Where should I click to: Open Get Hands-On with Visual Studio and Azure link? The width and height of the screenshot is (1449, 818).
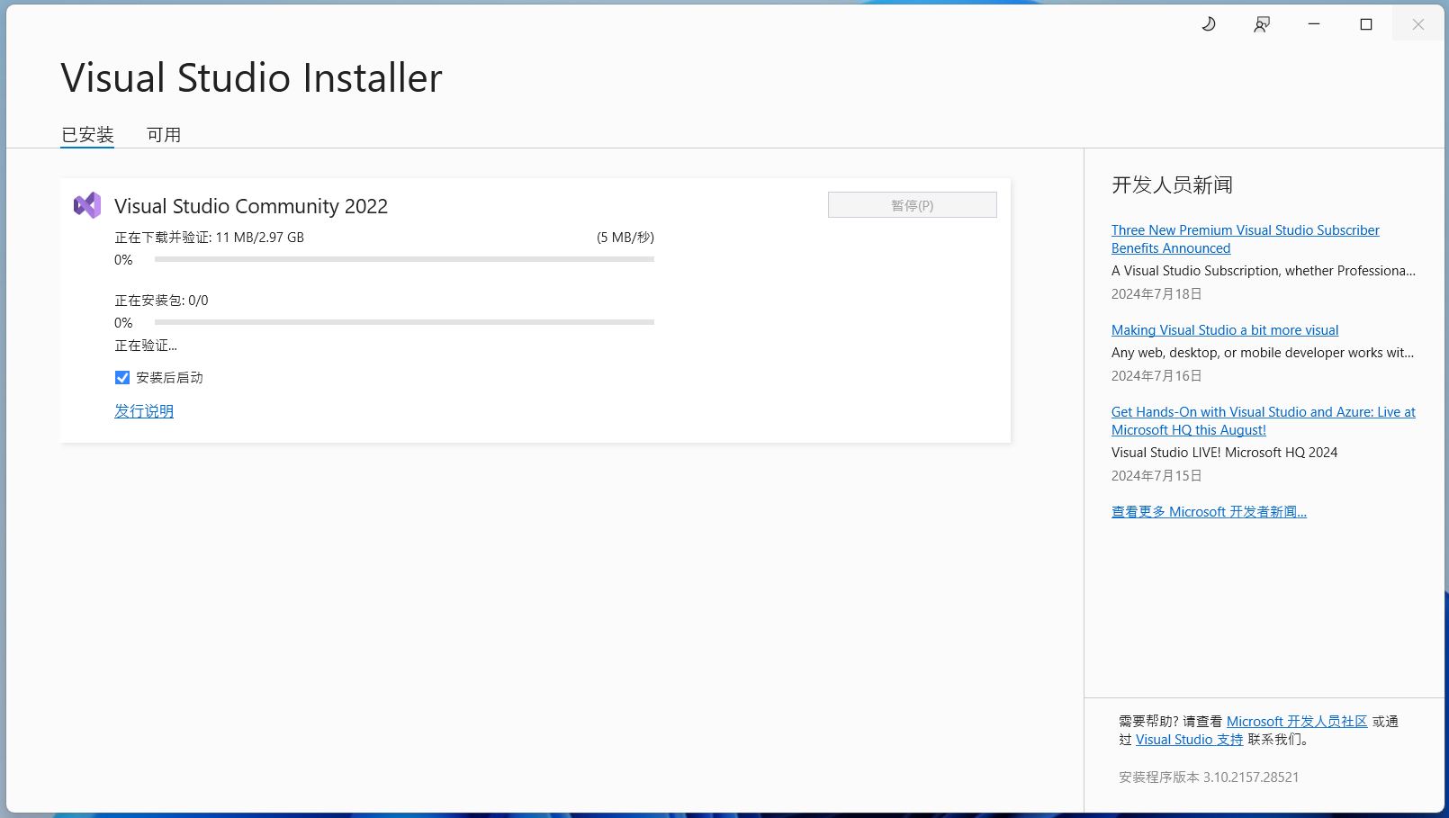click(1264, 421)
